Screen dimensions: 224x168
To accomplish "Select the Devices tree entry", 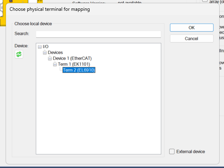I will click(x=55, y=52).
